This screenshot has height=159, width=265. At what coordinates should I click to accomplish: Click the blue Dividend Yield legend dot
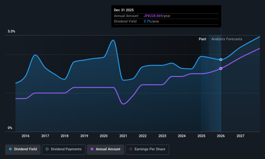(10, 149)
